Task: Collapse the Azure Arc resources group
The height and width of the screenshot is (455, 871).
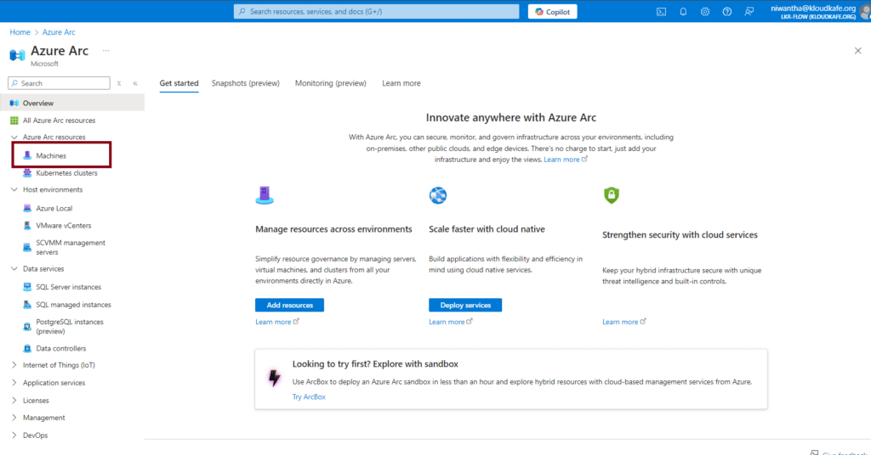Action: pos(14,137)
